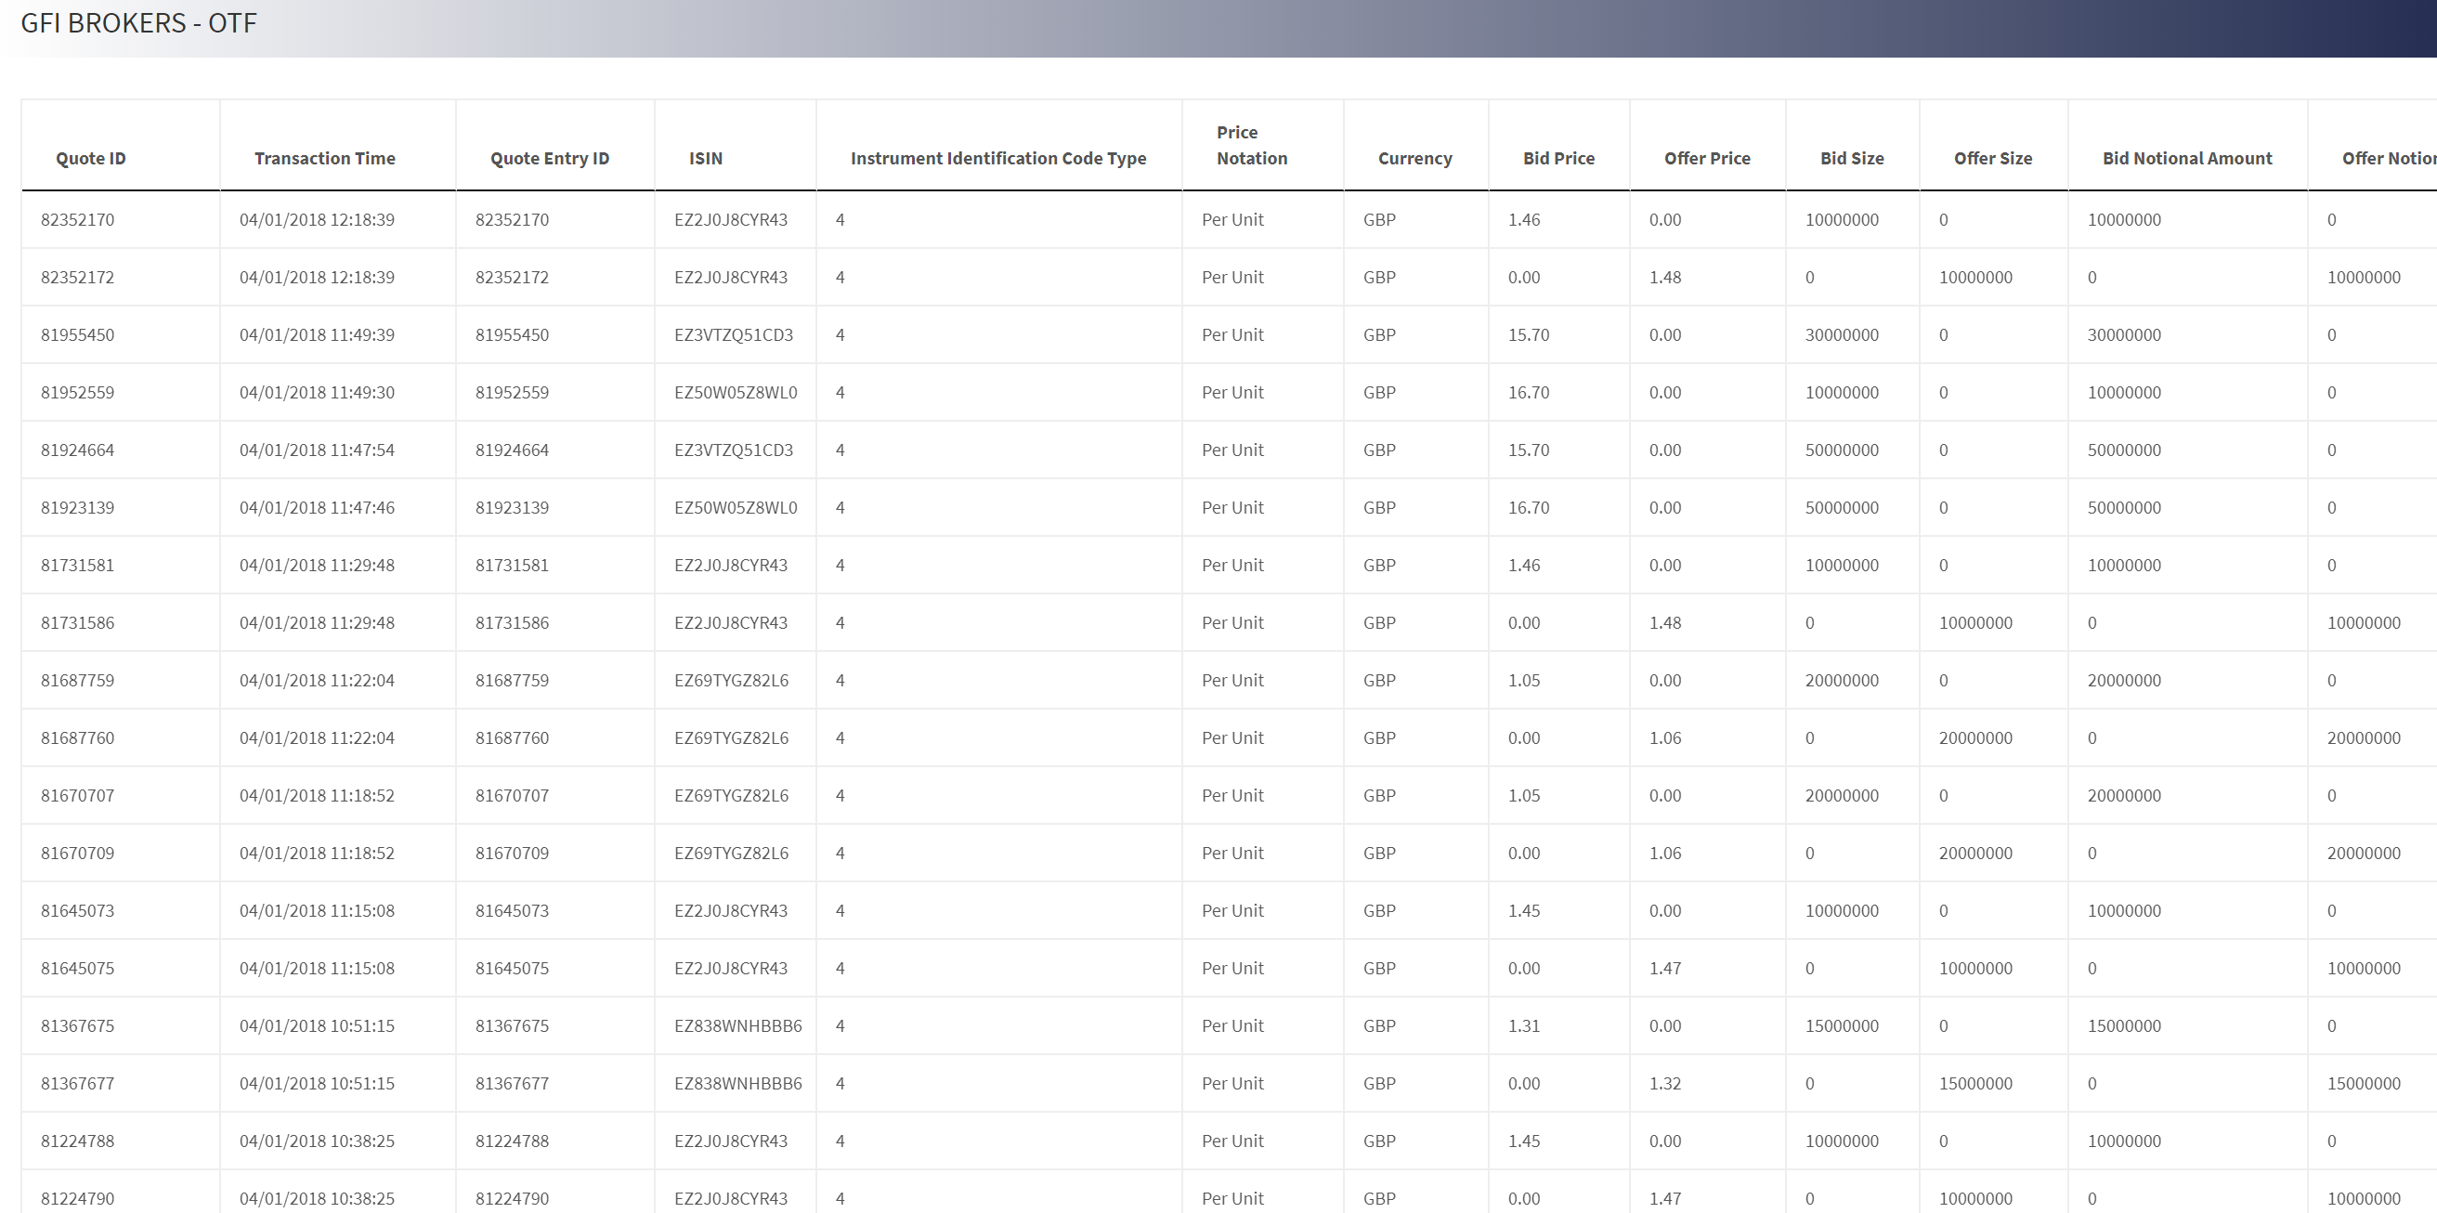Click Bid Price 1.31 in row 81367675
Image resolution: width=2437 pixels, height=1213 pixels.
point(1524,1026)
